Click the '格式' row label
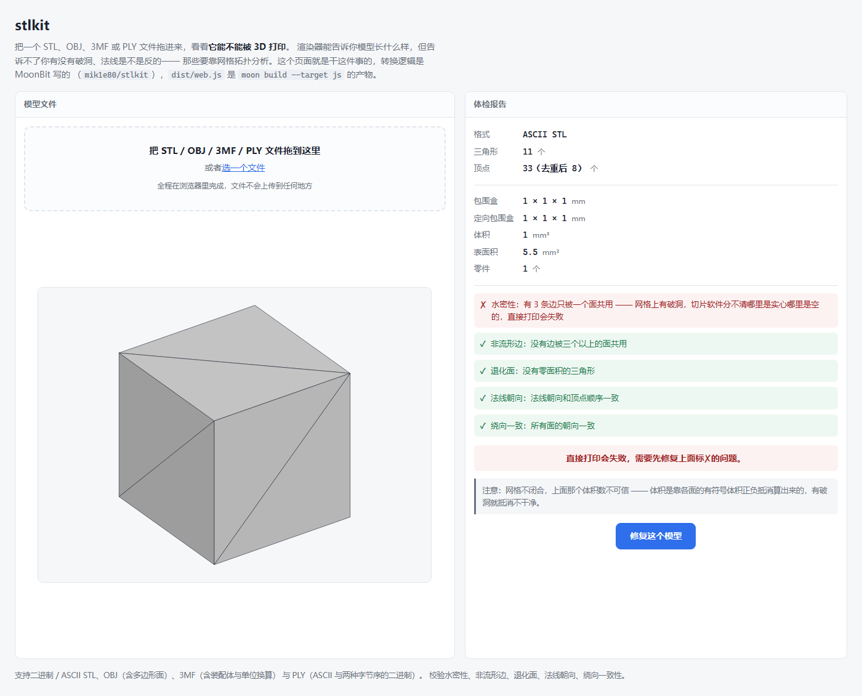 [482, 134]
